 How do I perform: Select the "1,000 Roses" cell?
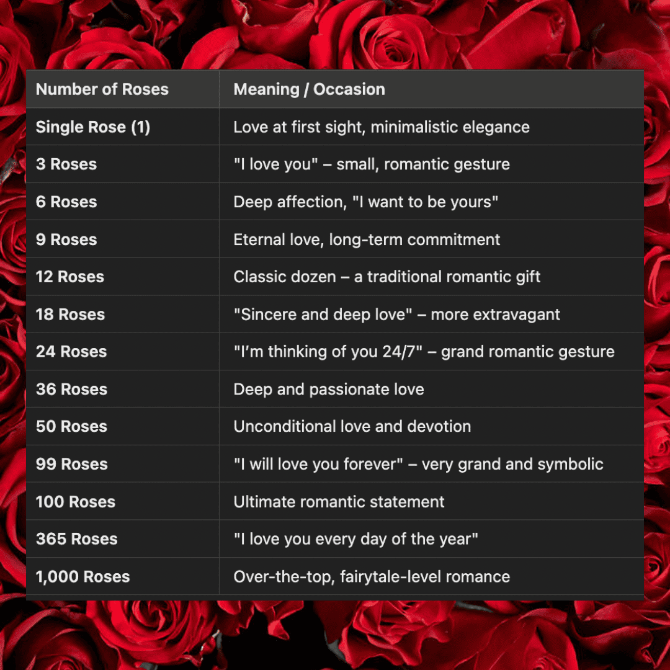(83, 576)
